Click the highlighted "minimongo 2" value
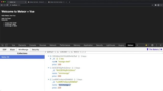Viewport: 163px width, 91px height. coord(64,85)
